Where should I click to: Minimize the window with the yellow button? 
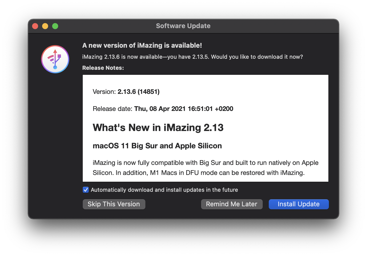(x=45, y=26)
